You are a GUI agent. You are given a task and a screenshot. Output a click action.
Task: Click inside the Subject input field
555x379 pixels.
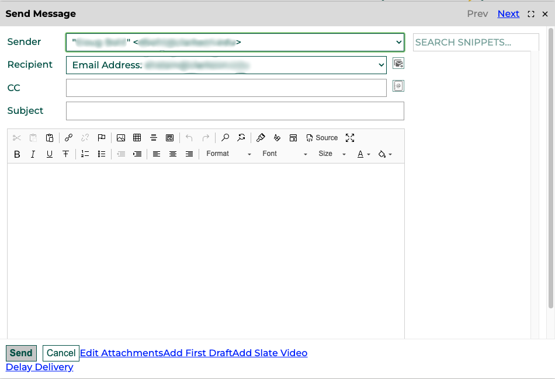[234, 111]
